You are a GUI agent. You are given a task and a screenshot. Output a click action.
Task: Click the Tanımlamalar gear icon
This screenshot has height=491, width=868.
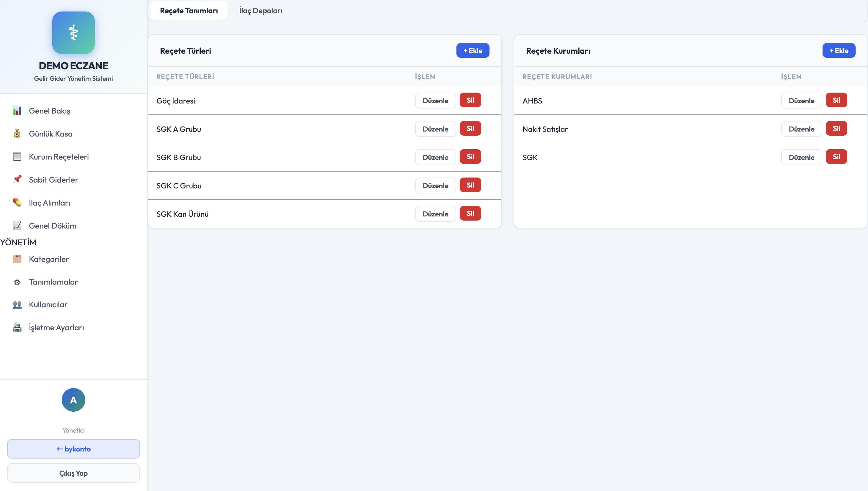(x=17, y=282)
